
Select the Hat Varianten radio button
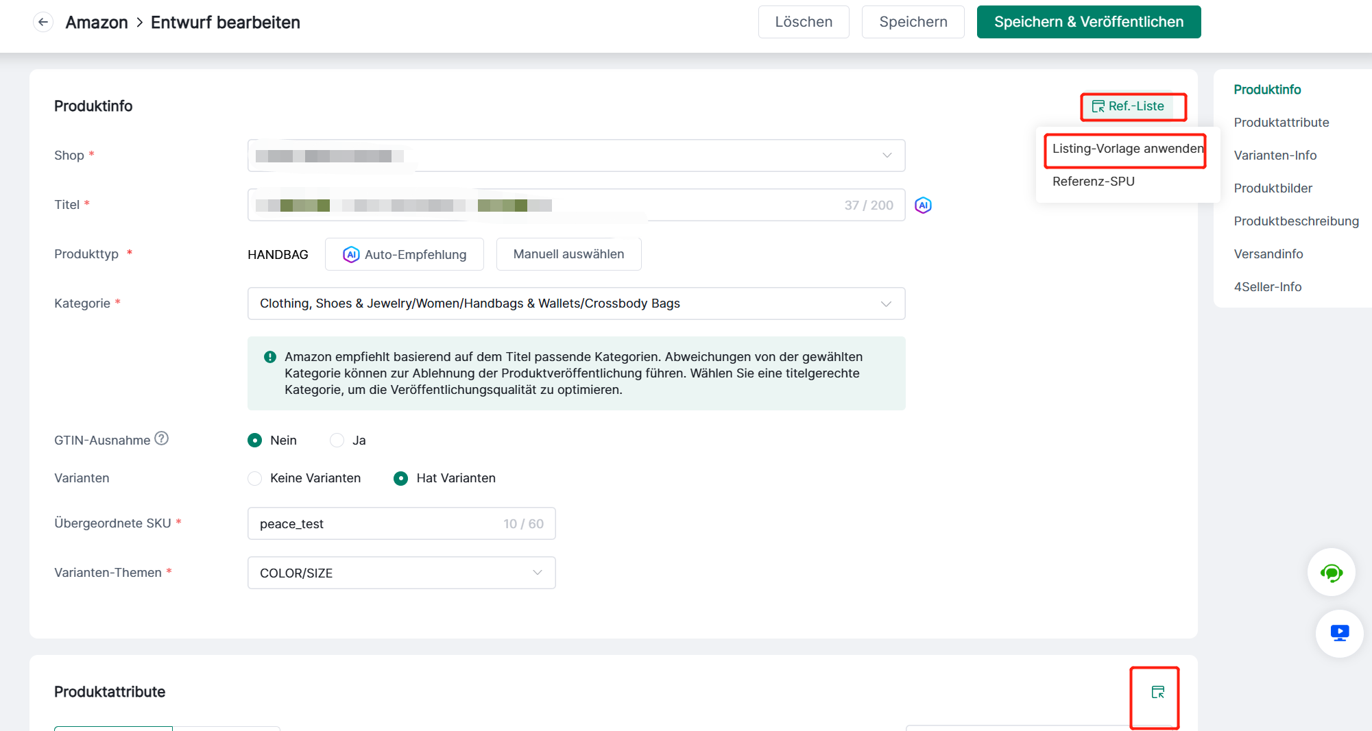[401, 478]
